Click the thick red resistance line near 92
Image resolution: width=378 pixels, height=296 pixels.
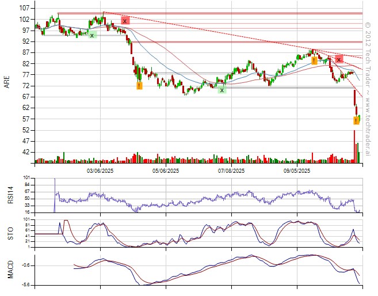230,42
